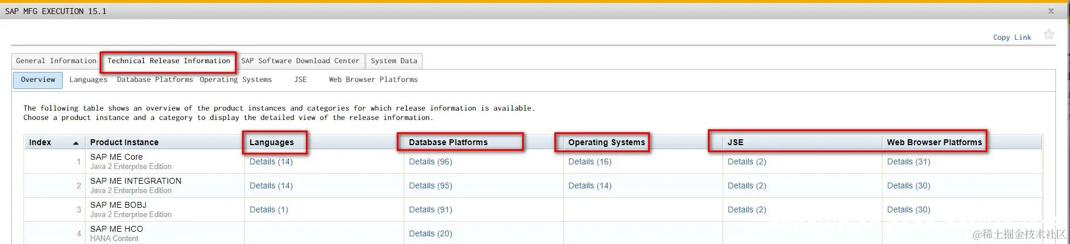
Task: Sort by Index column arrow
Action: tap(76, 143)
